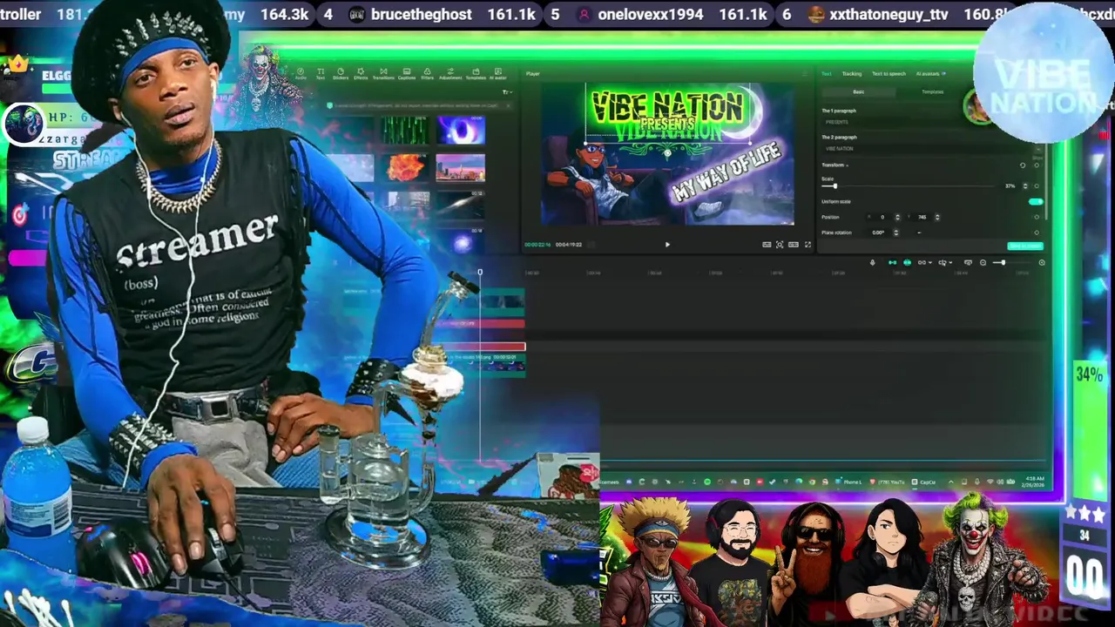Play the video in Player
The height and width of the screenshot is (627, 1115).
(x=667, y=245)
